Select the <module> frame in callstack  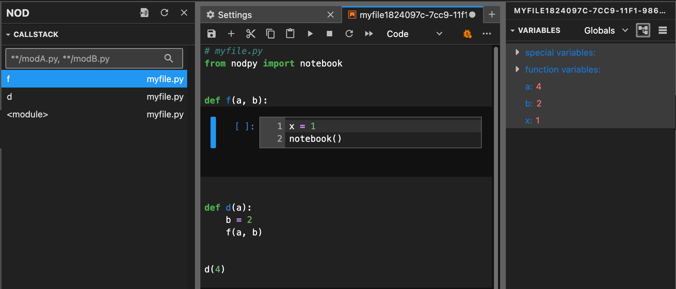point(94,114)
